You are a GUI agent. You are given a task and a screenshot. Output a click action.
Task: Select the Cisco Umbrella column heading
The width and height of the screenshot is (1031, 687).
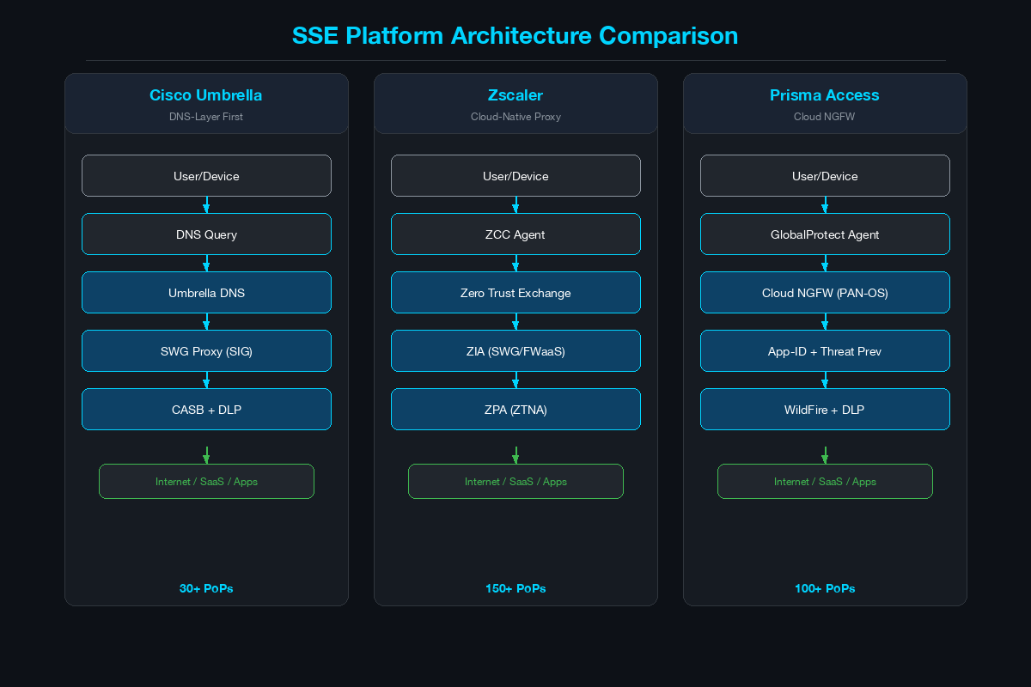click(x=206, y=95)
